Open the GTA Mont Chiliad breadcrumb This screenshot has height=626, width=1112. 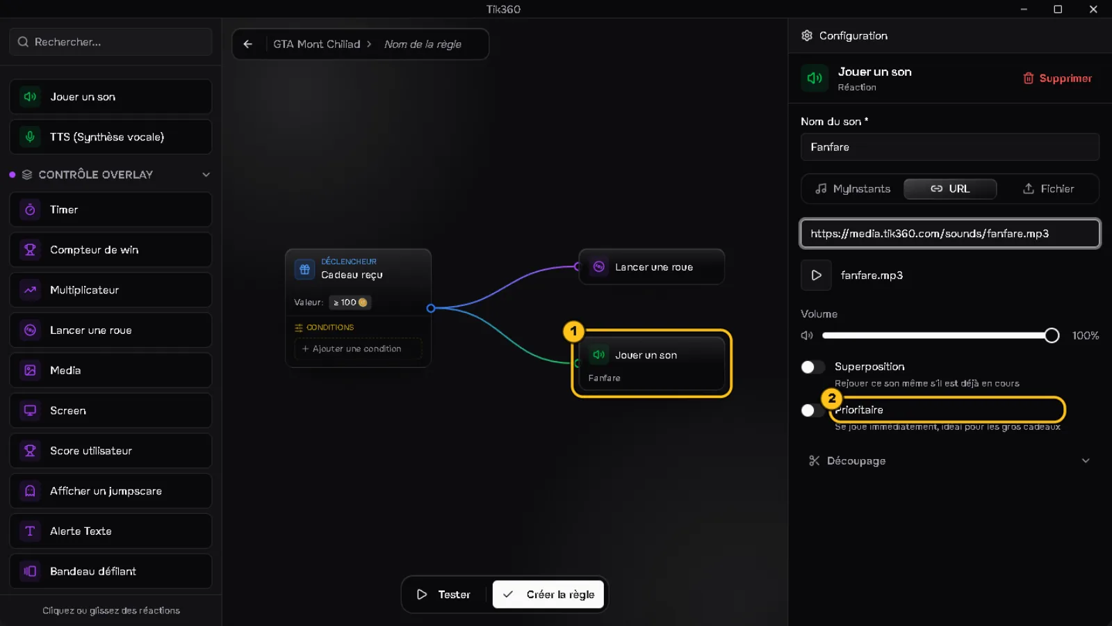[317, 44]
